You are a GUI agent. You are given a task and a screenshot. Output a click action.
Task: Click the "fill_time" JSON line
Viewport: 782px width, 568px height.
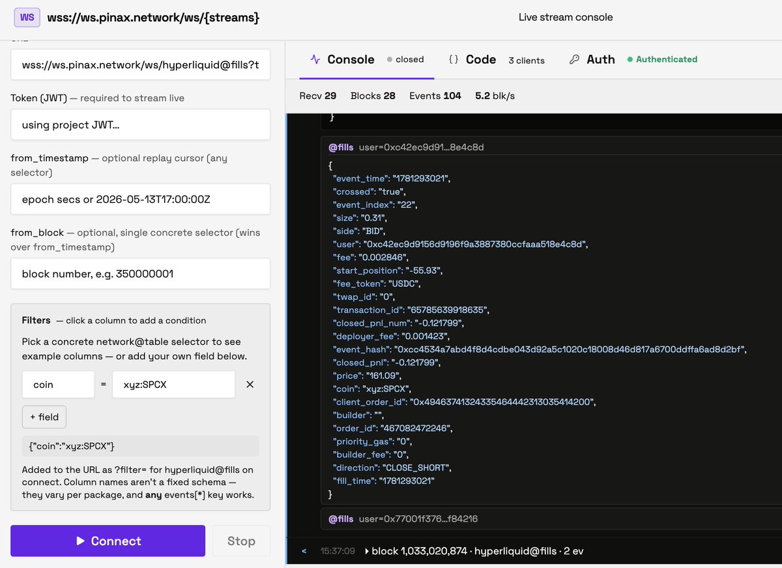[383, 481]
